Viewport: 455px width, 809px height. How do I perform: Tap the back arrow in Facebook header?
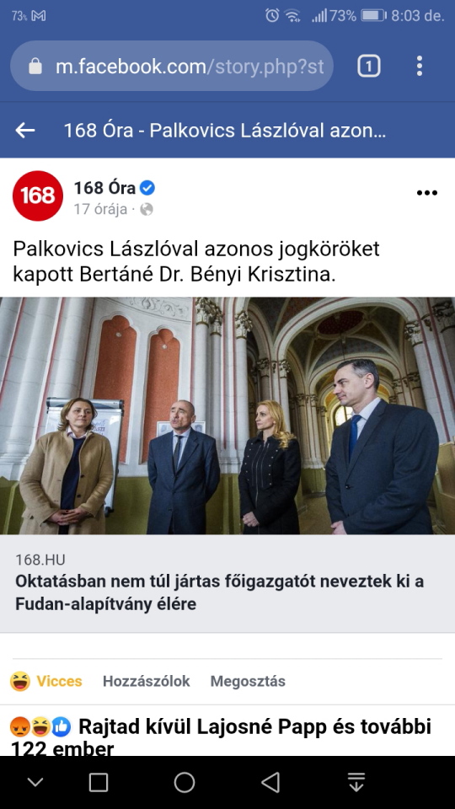click(x=25, y=131)
